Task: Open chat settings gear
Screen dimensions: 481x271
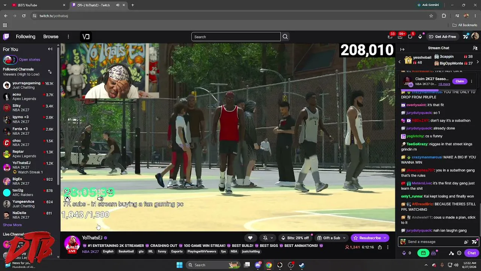Action: [x=459, y=253]
